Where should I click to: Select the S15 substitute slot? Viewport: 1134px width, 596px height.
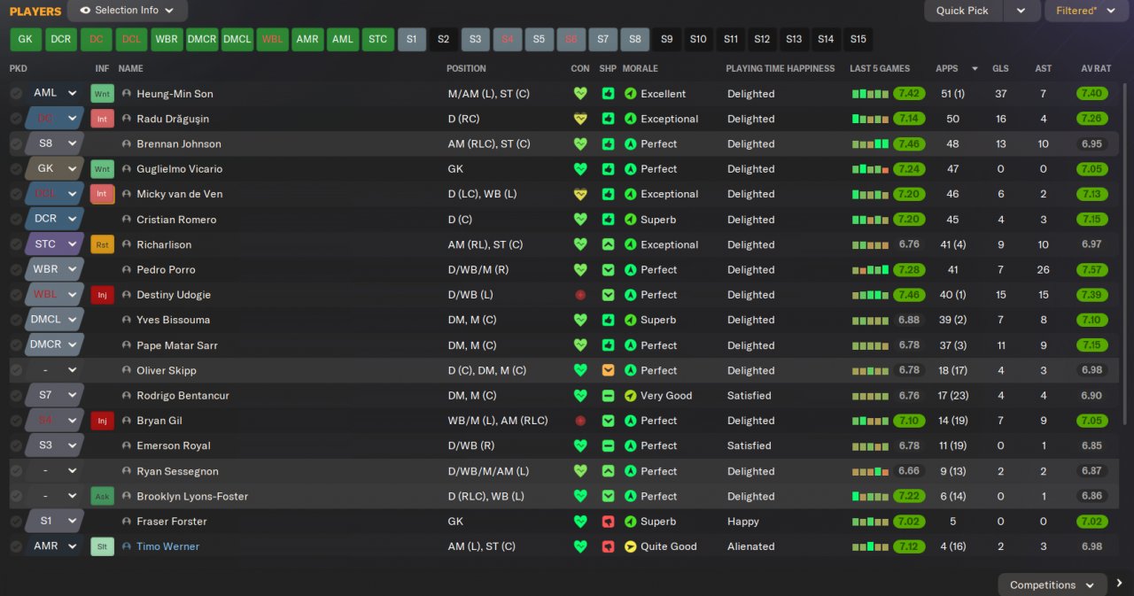point(858,39)
